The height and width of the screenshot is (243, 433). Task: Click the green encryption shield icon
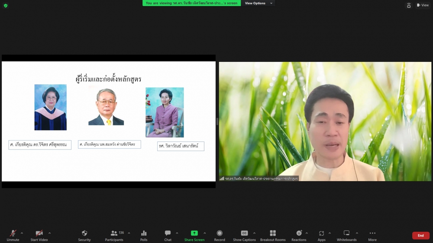click(6, 6)
